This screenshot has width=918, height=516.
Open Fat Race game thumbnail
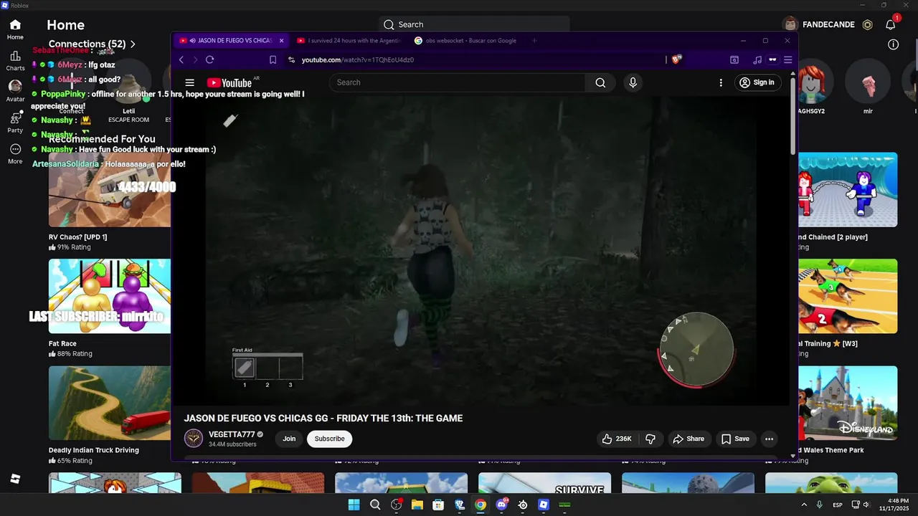[x=110, y=296]
